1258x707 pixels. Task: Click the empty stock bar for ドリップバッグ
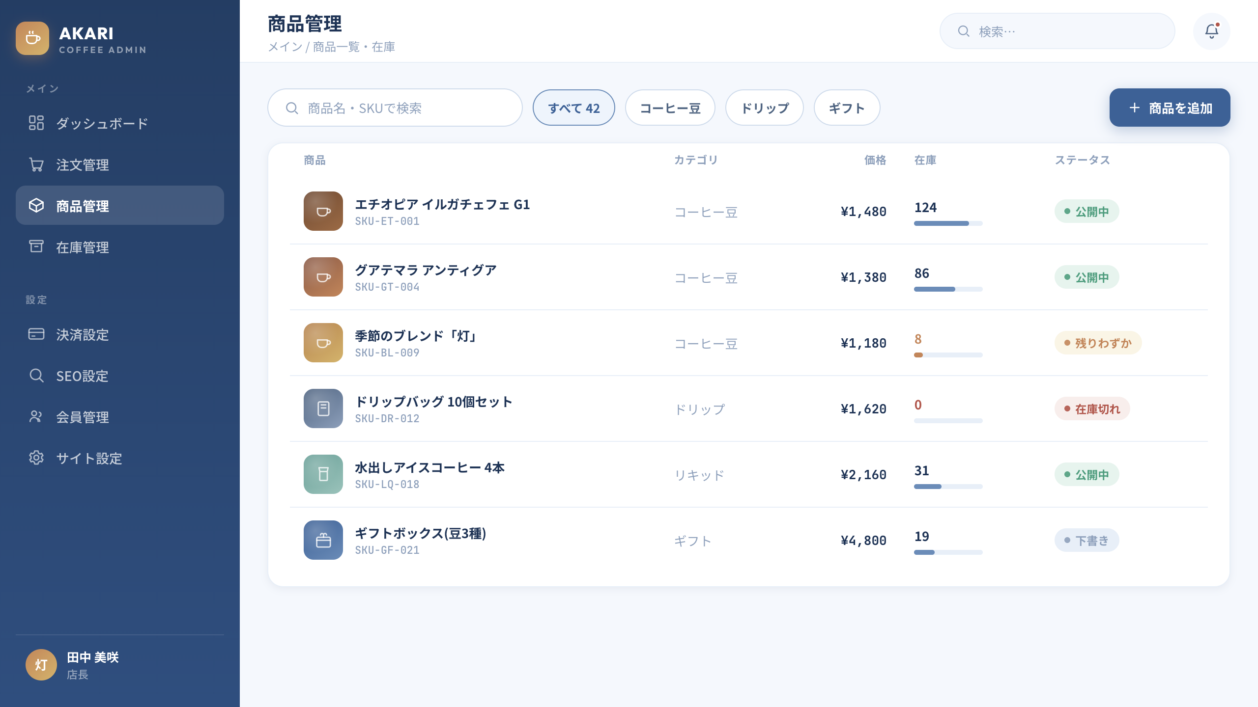tap(948, 421)
